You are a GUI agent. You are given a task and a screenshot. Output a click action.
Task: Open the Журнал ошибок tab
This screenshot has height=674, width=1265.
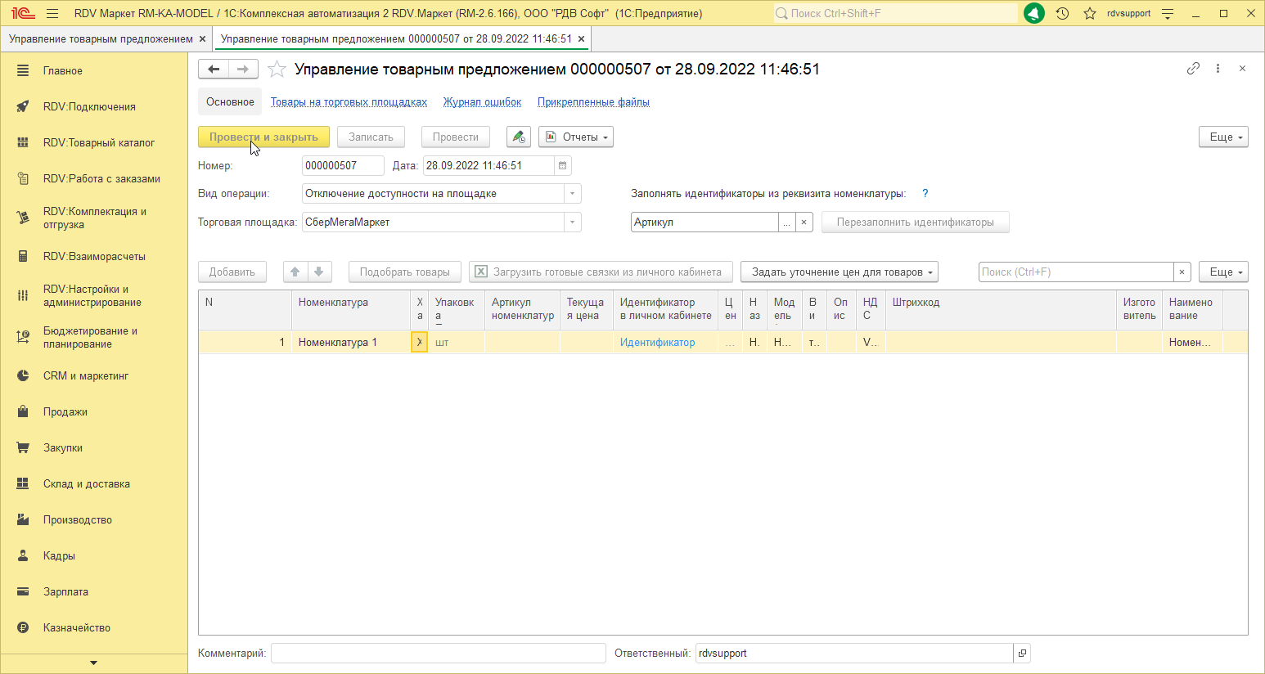[x=482, y=102]
